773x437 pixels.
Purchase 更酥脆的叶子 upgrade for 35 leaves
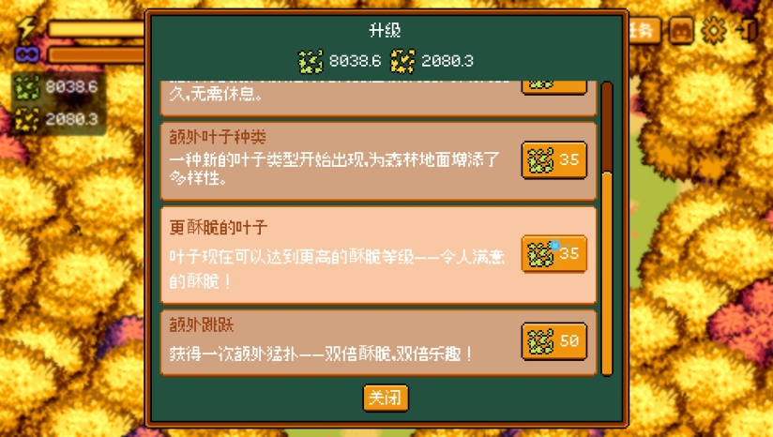(x=554, y=254)
